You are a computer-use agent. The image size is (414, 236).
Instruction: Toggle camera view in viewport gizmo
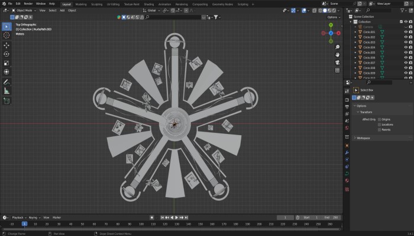point(338,63)
